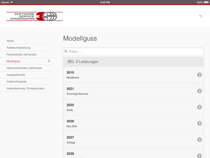Image resolution: width=210 pixels, height=158 pixels.
Task: Tap the Wi-Fi icon in status bar
Action: [12, 2]
